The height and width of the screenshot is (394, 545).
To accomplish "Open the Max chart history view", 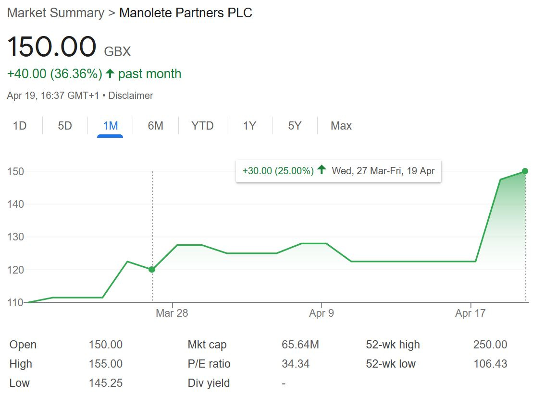I will (340, 125).
